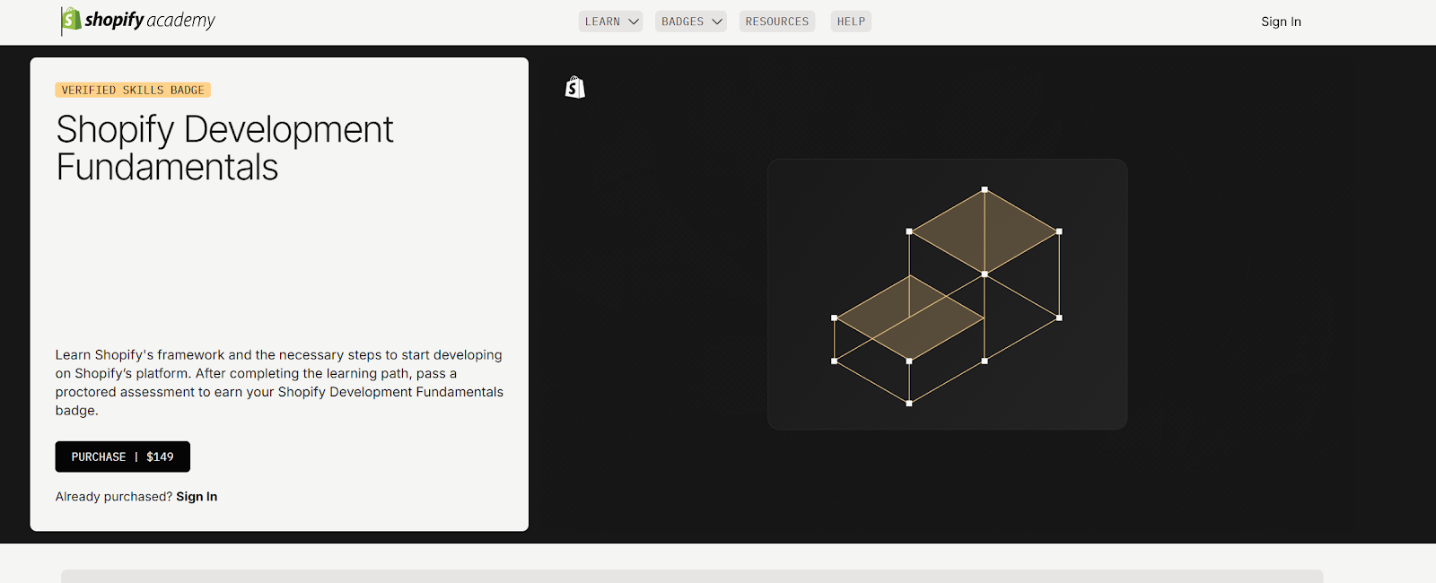Click the Shopify Development Fundamentals heading
Screen dimensions: 1436x583
(224, 148)
